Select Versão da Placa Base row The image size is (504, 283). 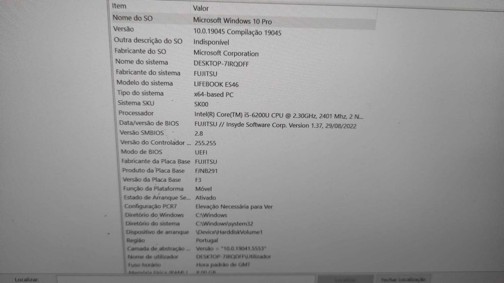152,180
